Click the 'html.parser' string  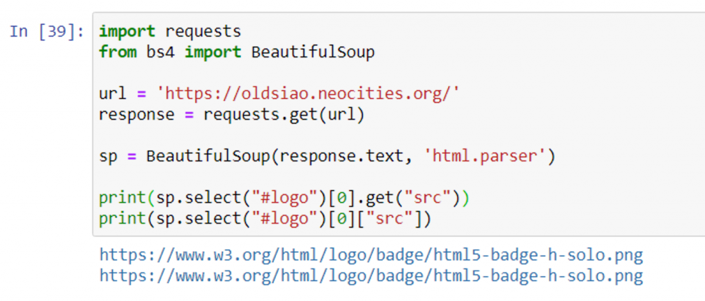tap(488, 156)
